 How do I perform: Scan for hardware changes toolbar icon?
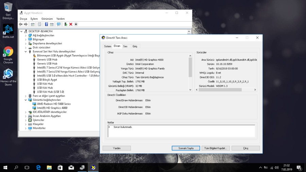58,24
